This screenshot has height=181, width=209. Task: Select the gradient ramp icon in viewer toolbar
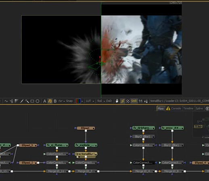(x=17, y=101)
